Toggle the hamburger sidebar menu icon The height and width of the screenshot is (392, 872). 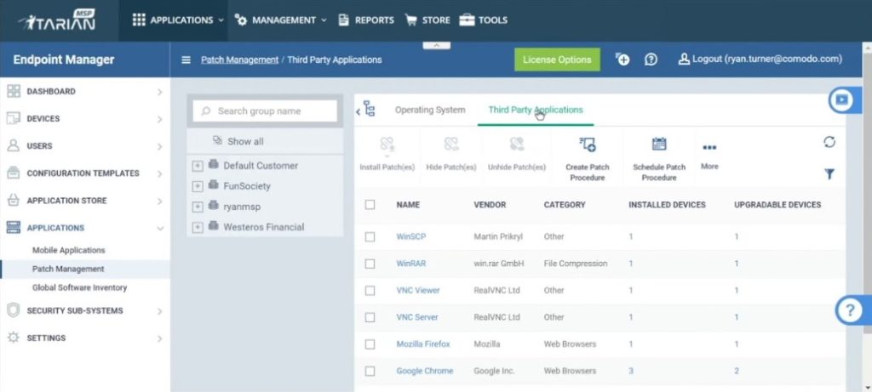[186, 60]
